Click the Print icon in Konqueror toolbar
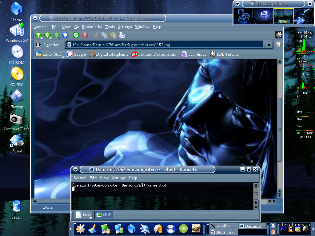Viewport: 315px width, 236px height. click(x=122, y=35)
